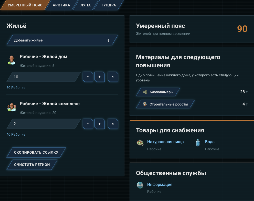Click the Вода bottle icon
This screenshot has width=254, height=201.
[198, 143]
